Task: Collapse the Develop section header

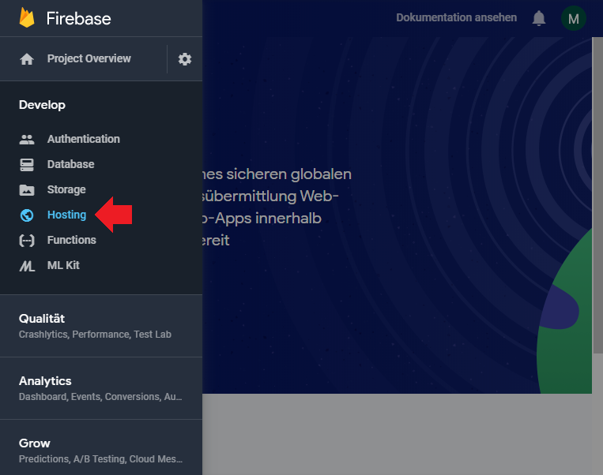Action: tap(42, 105)
